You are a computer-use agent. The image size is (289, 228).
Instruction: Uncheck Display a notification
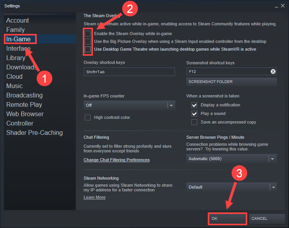tap(194, 105)
